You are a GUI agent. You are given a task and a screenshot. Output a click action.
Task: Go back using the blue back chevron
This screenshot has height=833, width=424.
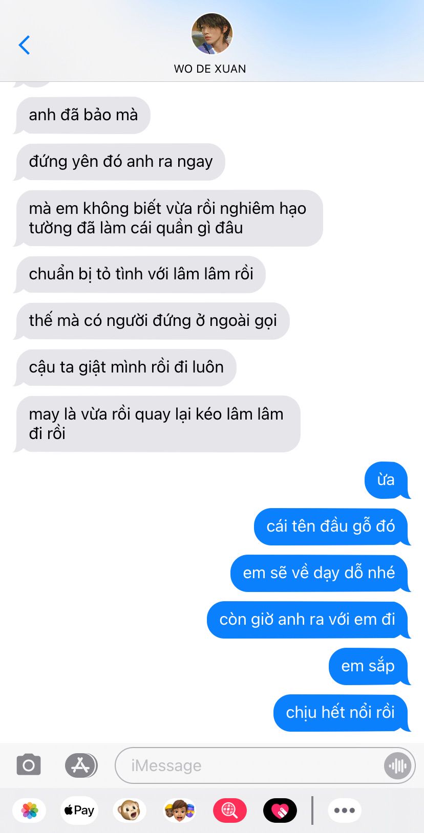24,45
